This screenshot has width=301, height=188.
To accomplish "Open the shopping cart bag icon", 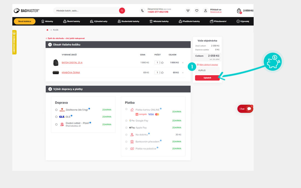I will point(239,11).
